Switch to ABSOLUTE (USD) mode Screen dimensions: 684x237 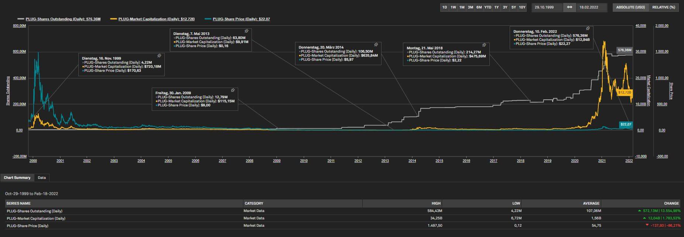click(x=630, y=7)
